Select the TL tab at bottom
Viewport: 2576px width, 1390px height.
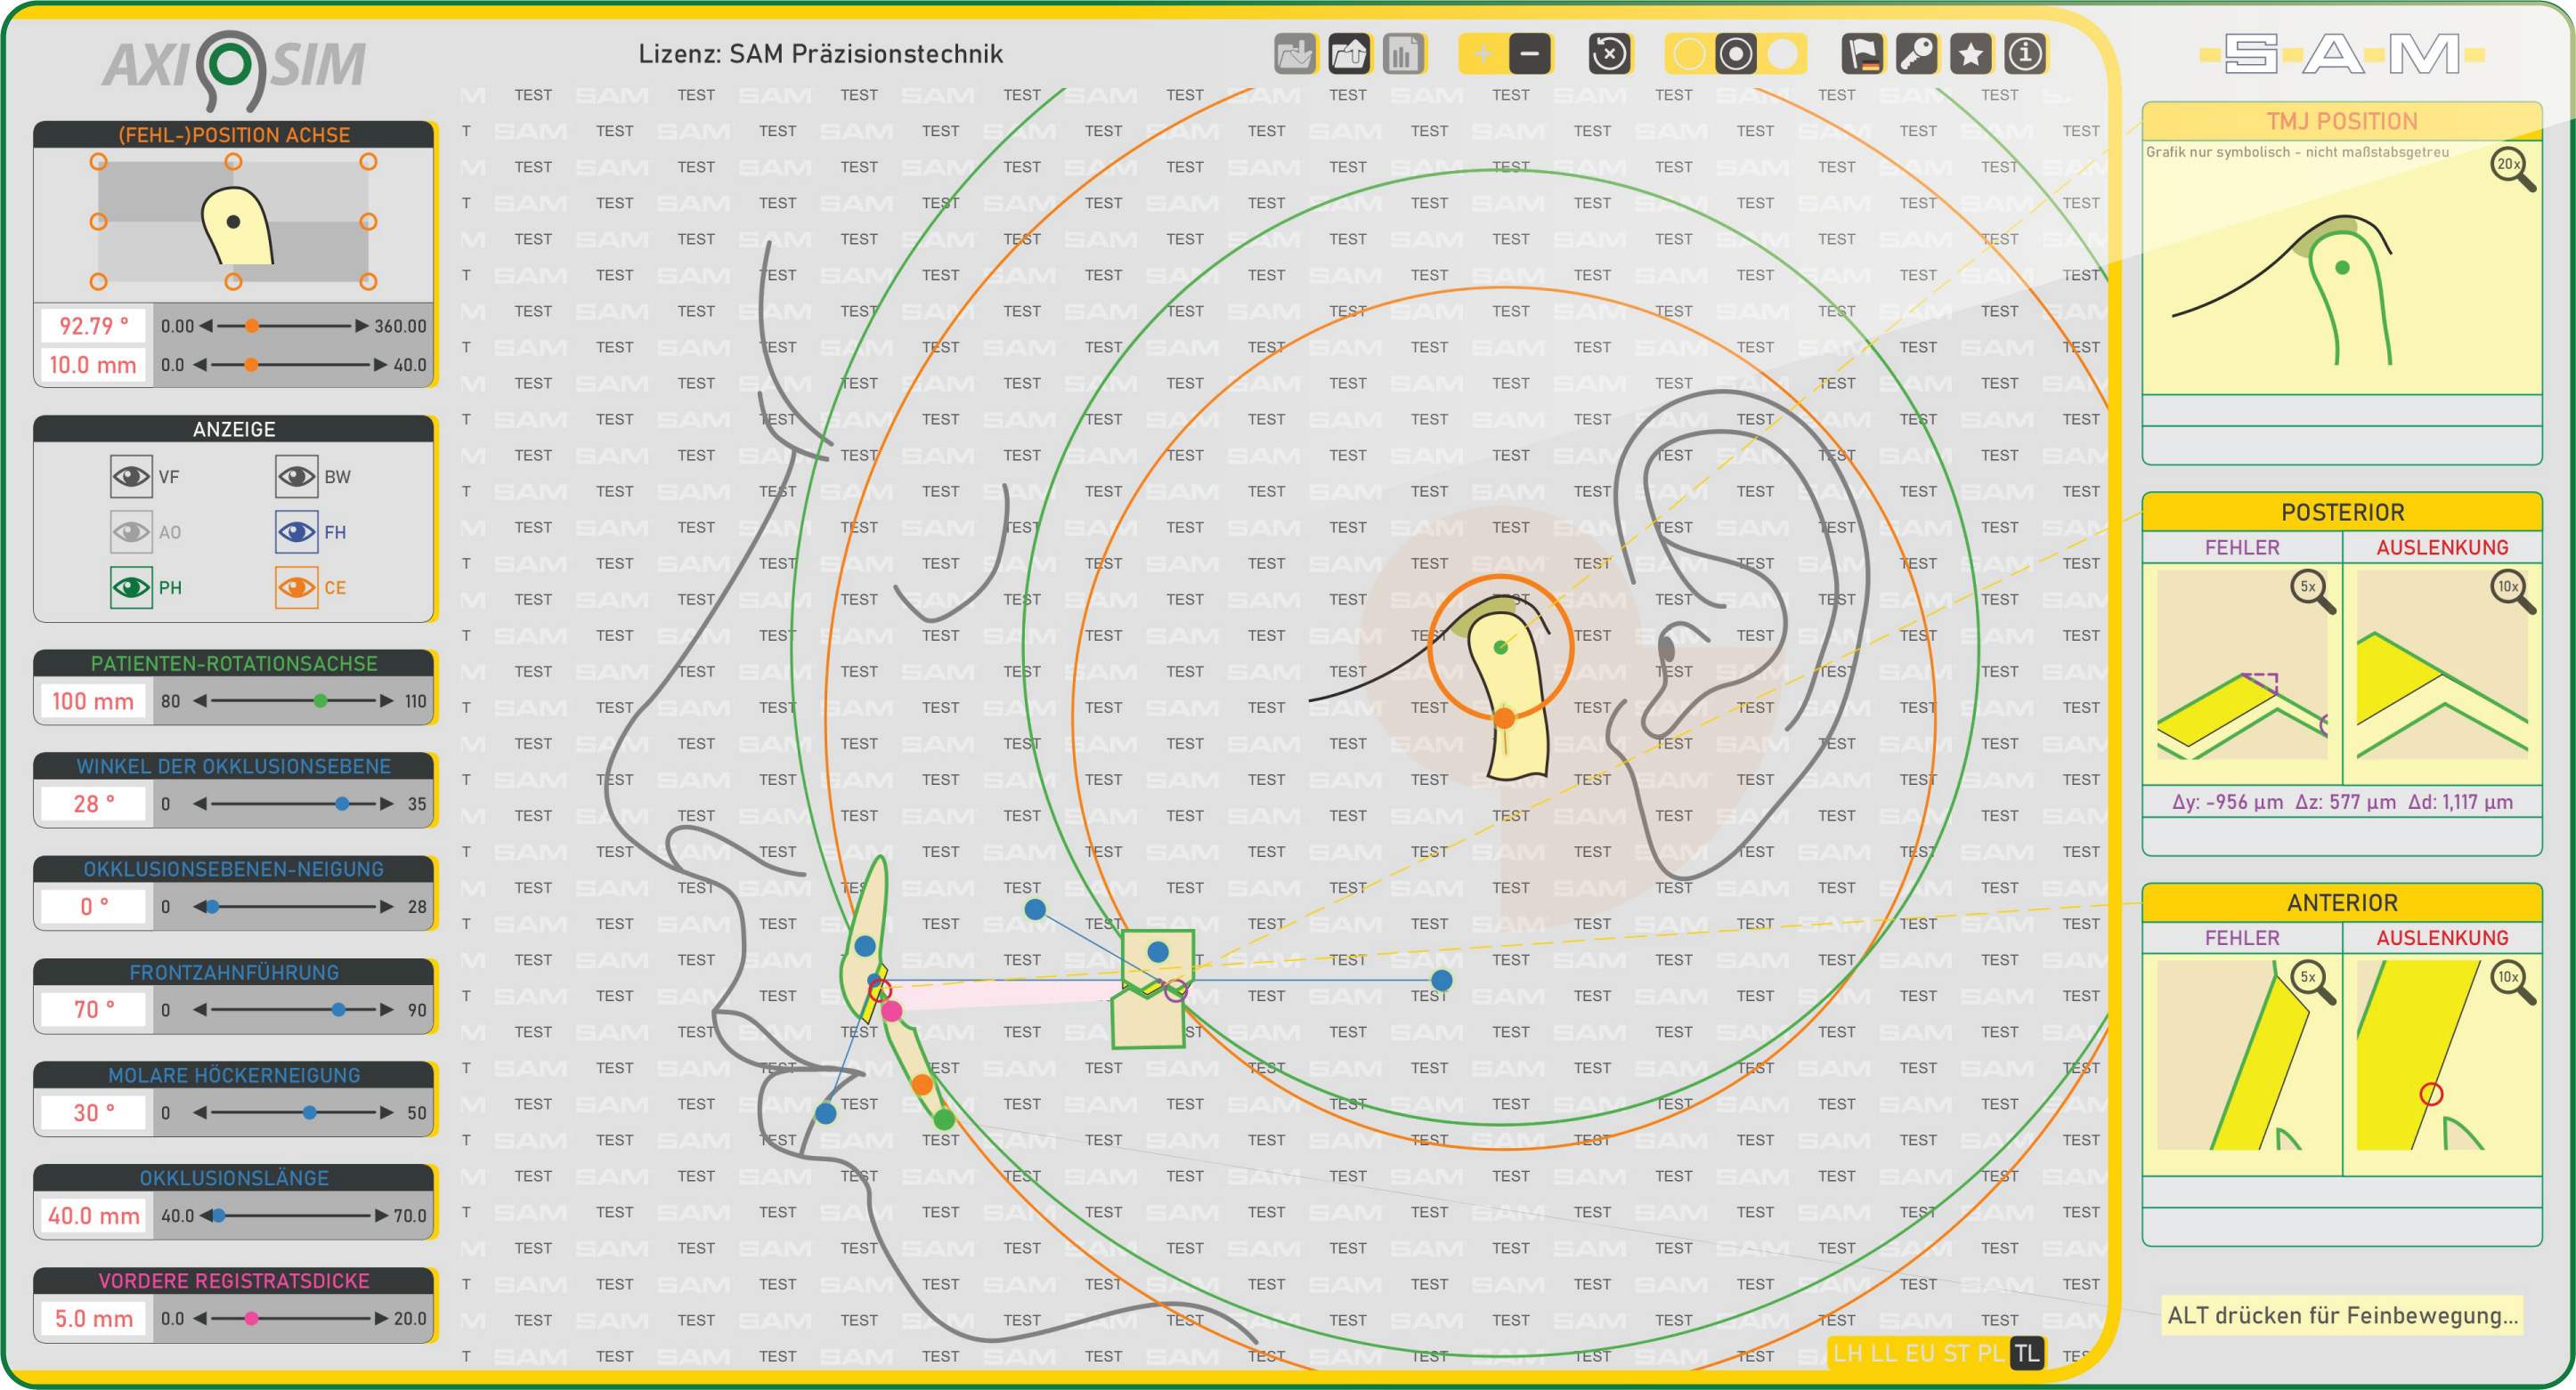click(x=2027, y=1353)
